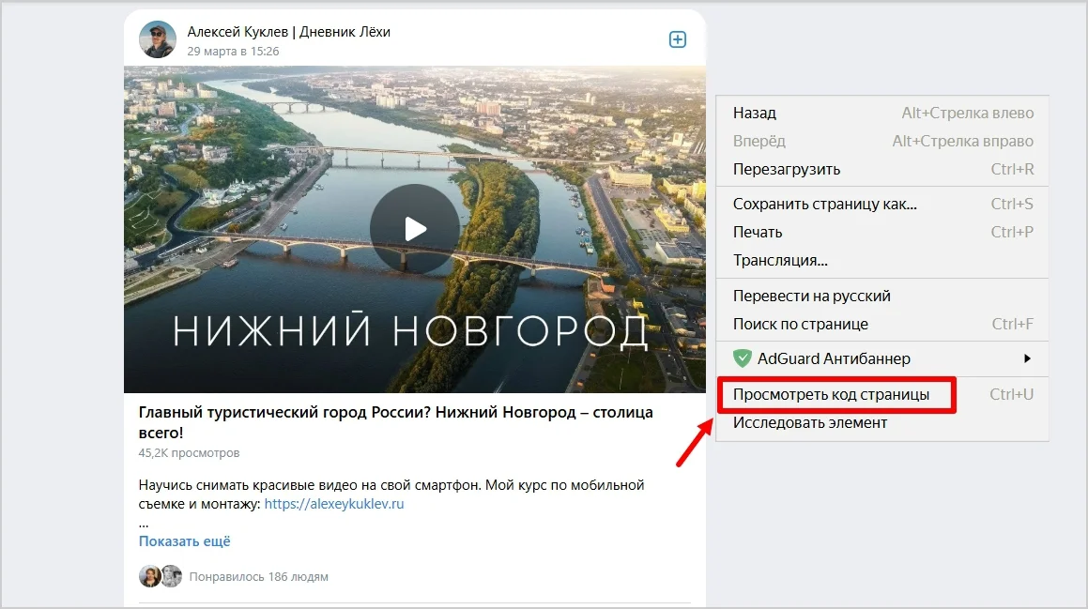Expand post text with Показать ещё
The height and width of the screenshot is (609, 1088).
point(184,541)
